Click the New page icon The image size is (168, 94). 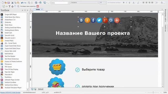tap(3, 3)
